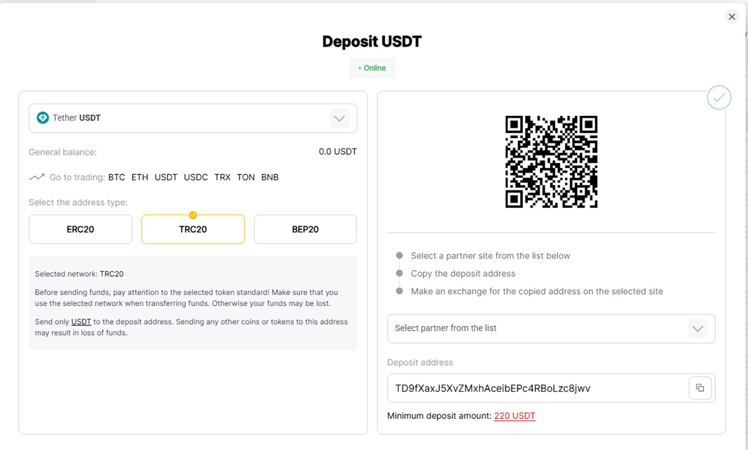Click the deposit QR code
The height and width of the screenshot is (450, 748).
coord(551,162)
